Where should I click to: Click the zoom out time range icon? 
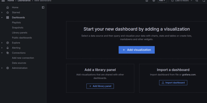(x=197, y=1)
